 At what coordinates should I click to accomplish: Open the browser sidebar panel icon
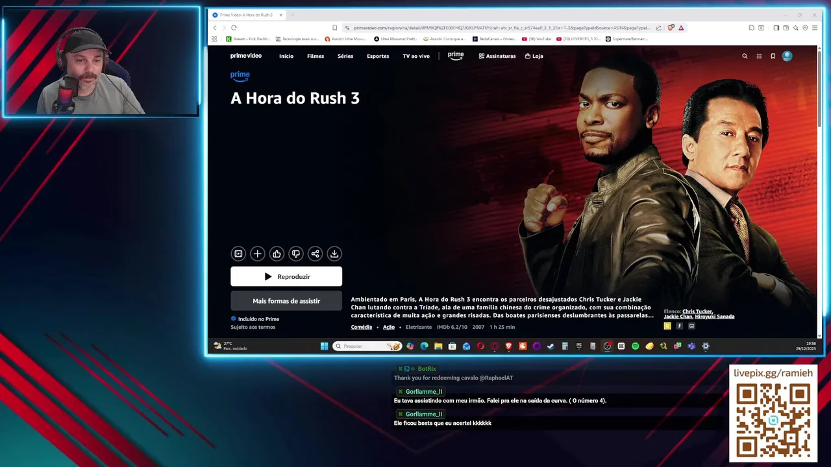pyautogui.click(x=776, y=28)
